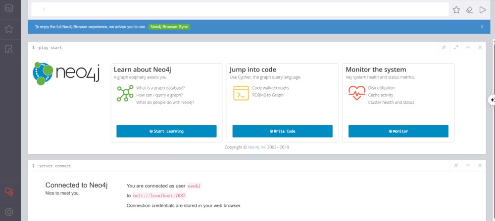Screen dimensions: 495x221
Task: Click Write Code button
Action: 283,131
